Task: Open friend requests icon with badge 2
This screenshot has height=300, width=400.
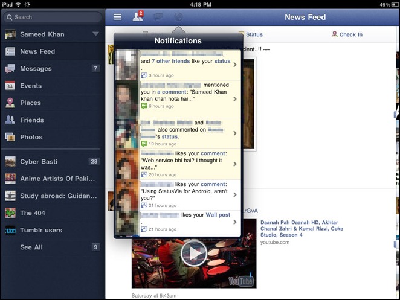Action: [x=138, y=16]
